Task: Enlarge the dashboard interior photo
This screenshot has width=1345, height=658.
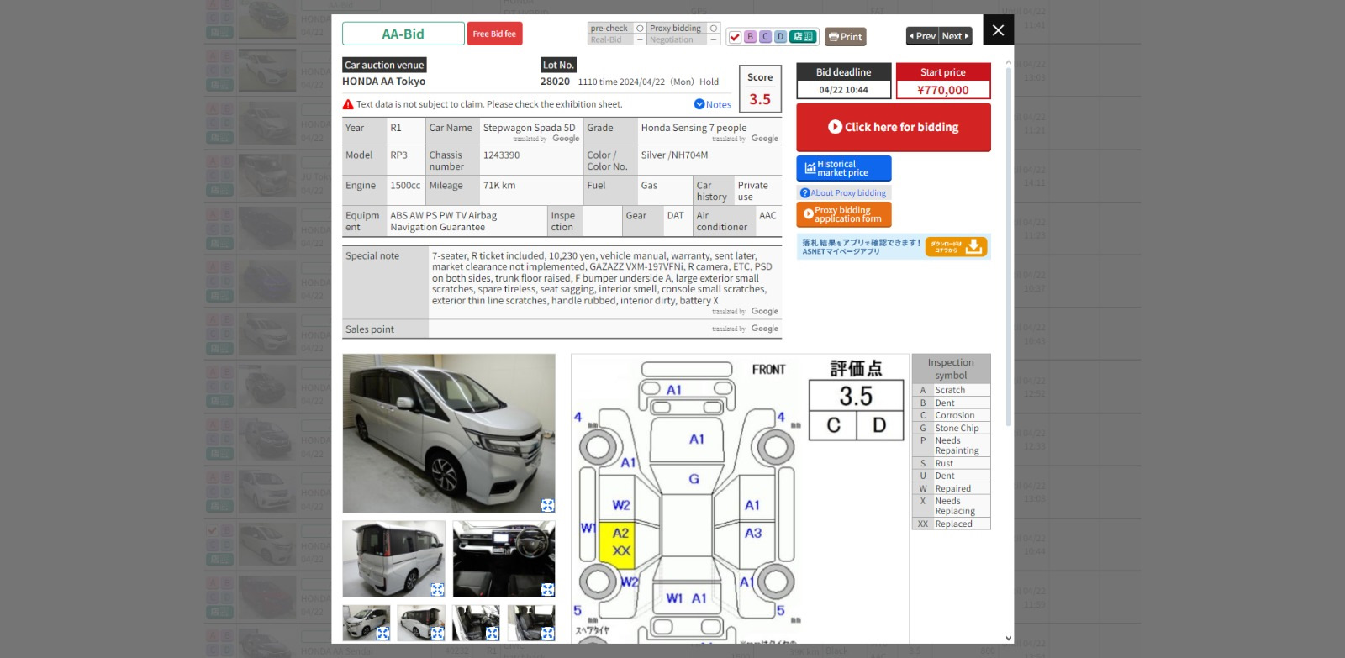Action: coord(547,589)
